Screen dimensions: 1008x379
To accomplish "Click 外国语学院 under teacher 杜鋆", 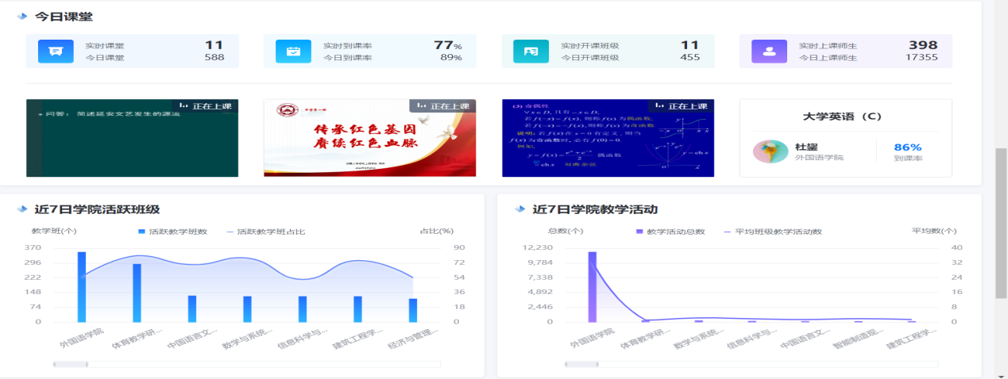I will tap(819, 158).
